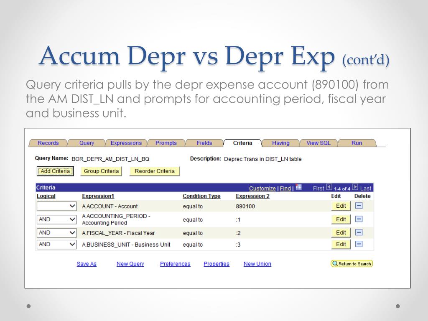Go to next criteria page arrow

pos(355,187)
